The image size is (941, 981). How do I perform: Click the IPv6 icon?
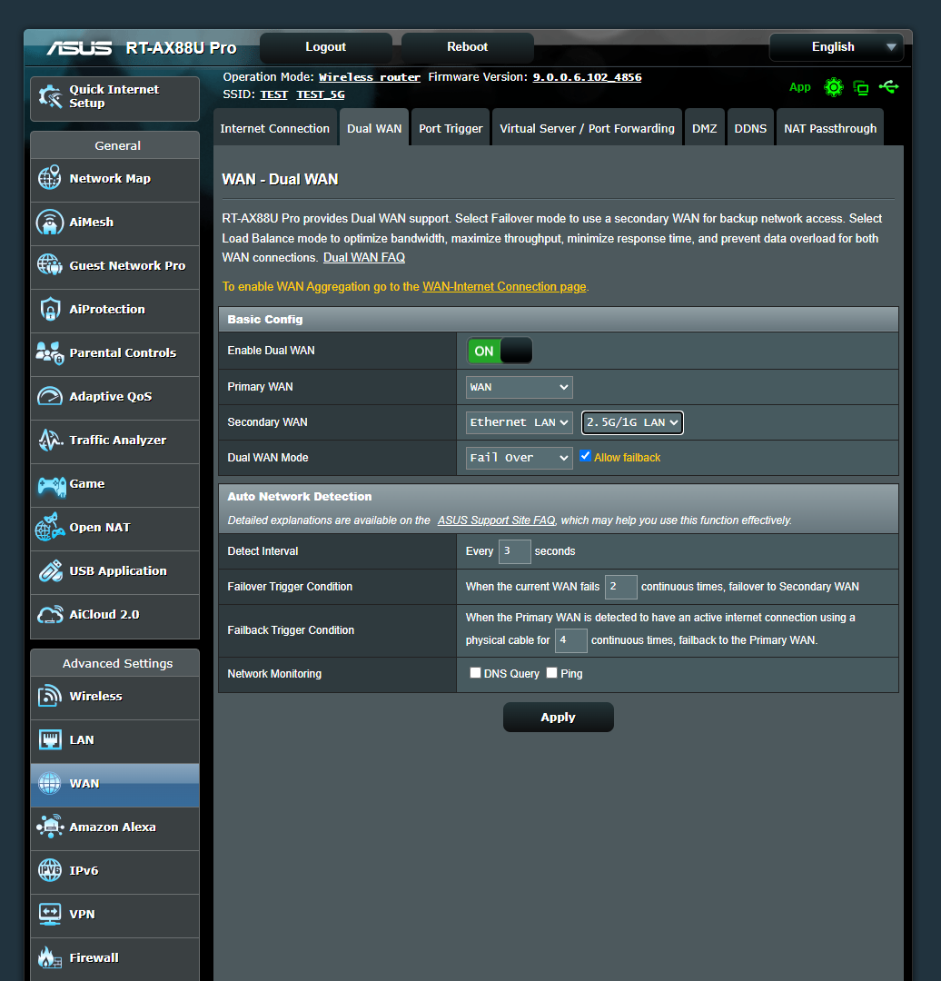(50, 870)
